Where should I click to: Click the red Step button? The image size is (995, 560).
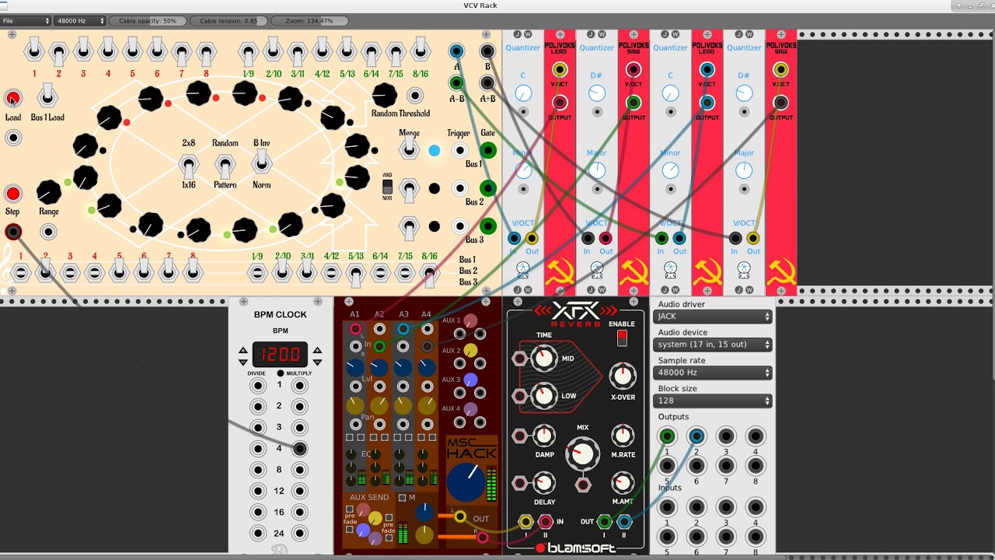pyautogui.click(x=13, y=194)
